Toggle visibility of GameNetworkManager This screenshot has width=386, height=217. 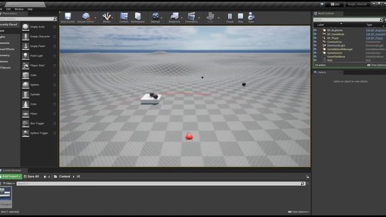click(315, 49)
